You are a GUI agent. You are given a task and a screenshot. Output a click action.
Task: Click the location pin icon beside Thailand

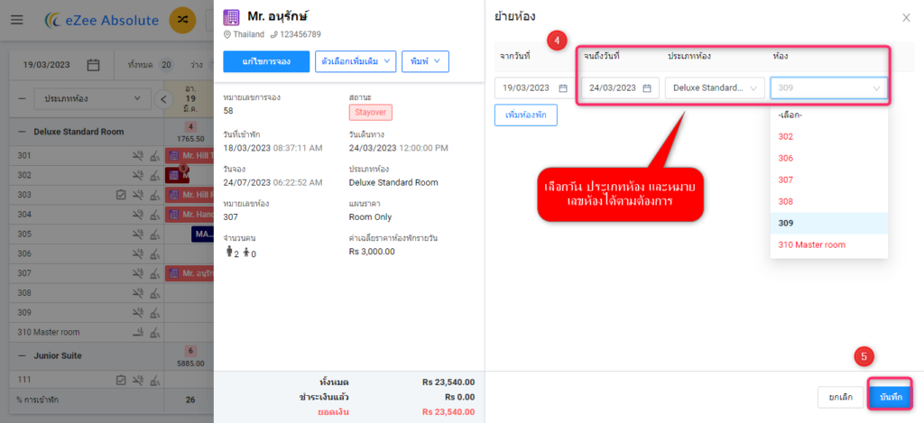click(227, 35)
